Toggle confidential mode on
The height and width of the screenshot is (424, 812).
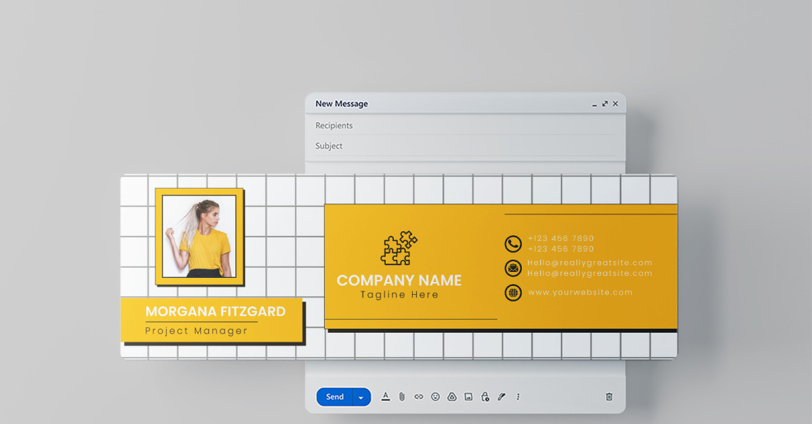(484, 397)
